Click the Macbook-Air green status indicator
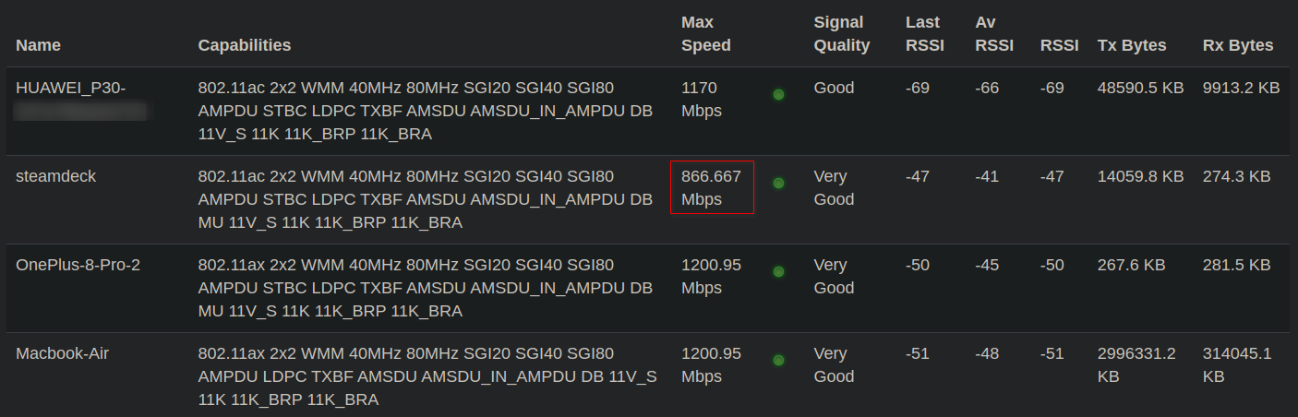1298x417 pixels. coord(778,360)
